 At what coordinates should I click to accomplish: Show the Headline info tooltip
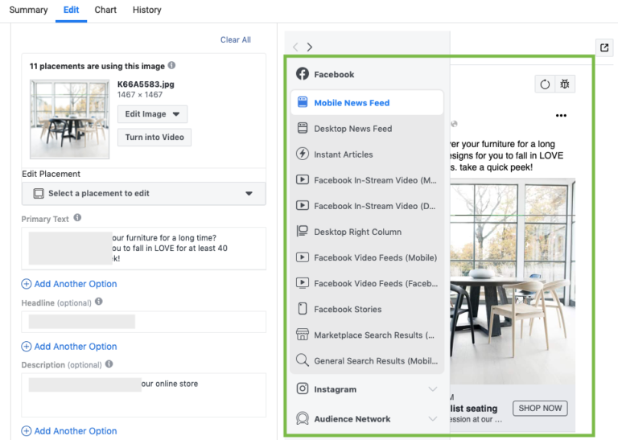99,302
